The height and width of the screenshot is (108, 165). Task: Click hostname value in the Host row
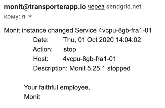[89, 59]
